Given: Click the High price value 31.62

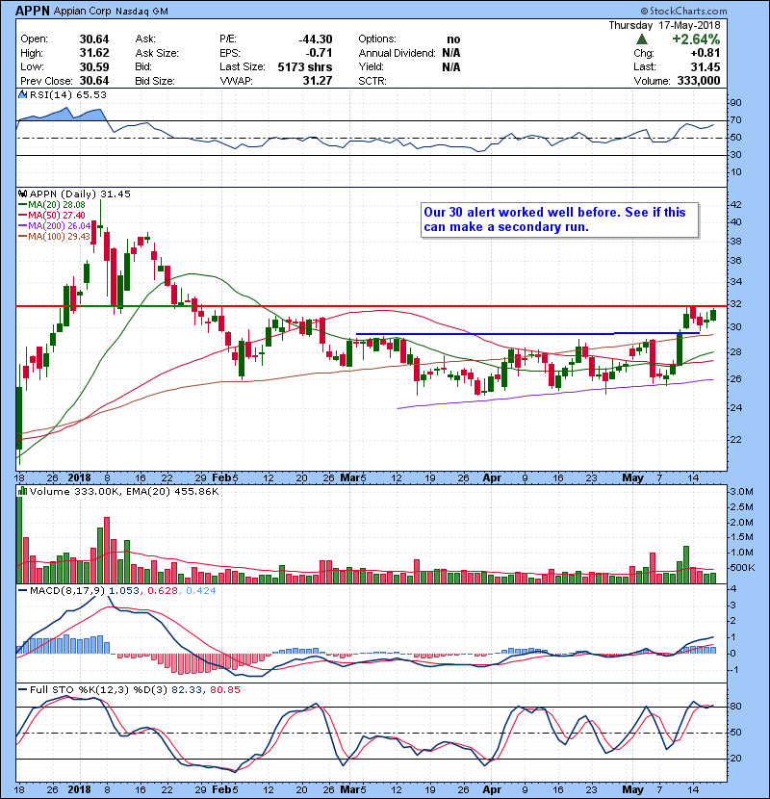Looking at the screenshot, I should pos(94,53).
